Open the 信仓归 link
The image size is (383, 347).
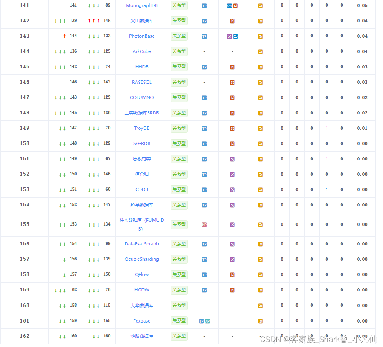coord(141,174)
